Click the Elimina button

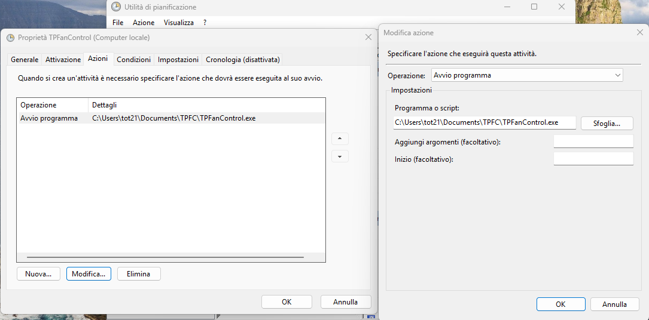pos(139,274)
